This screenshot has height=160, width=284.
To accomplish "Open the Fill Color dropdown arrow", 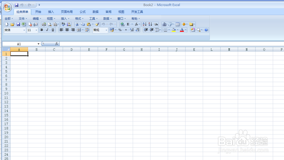I will click(177, 30).
